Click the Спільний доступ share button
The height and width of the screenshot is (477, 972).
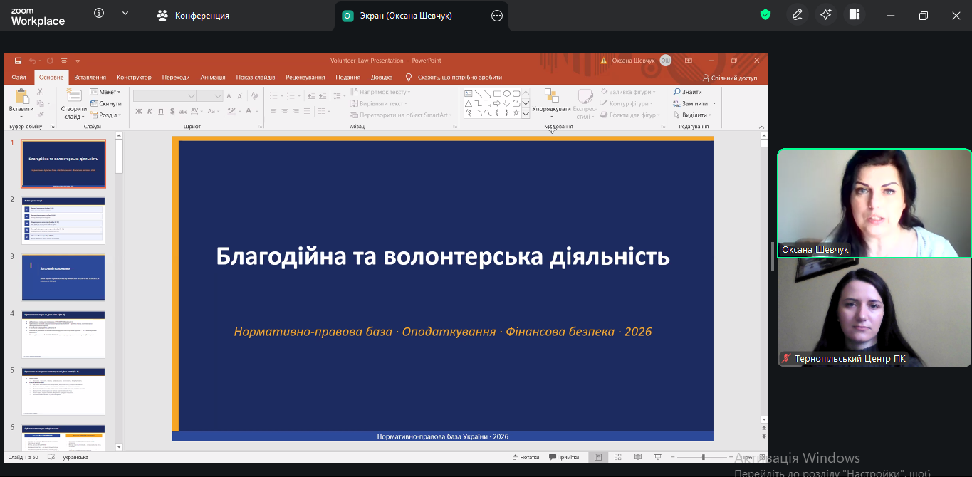click(729, 78)
